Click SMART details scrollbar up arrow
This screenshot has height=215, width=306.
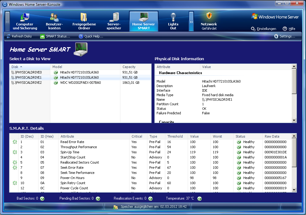click(x=294, y=136)
